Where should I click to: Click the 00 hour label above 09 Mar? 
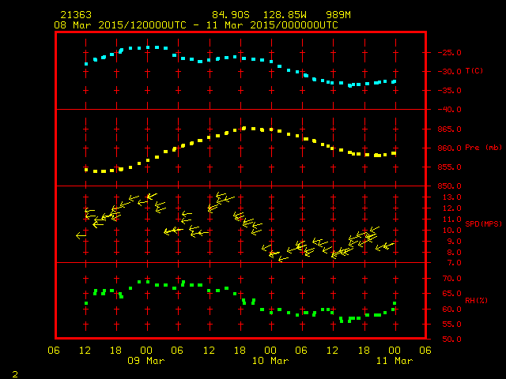(x=146, y=351)
